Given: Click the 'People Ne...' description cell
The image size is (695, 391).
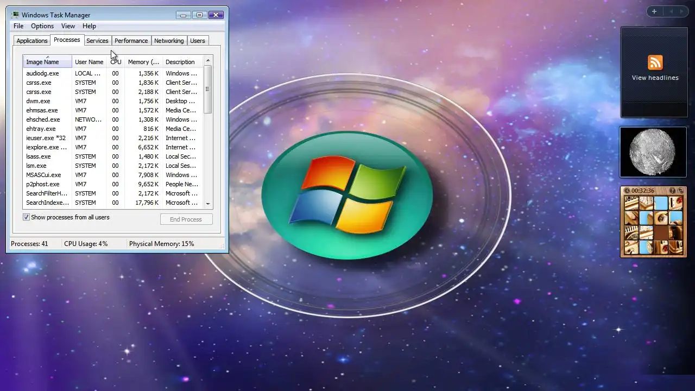Looking at the screenshot, I should (181, 184).
